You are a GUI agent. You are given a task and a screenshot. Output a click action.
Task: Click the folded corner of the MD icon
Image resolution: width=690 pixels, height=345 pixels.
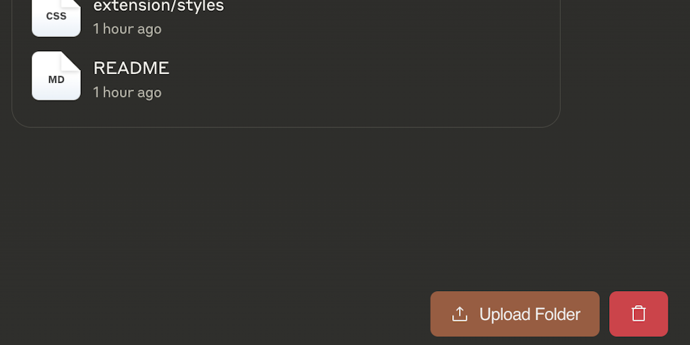coord(71,59)
